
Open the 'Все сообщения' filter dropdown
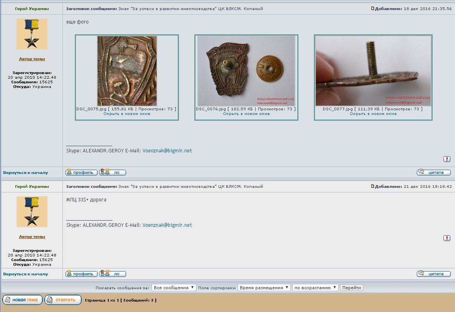pyautogui.click(x=174, y=288)
